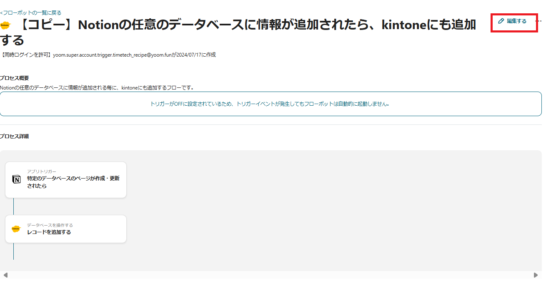Click the left arrow of horizontal scrollbar
This screenshot has width=551, height=298.
point(5,275)
